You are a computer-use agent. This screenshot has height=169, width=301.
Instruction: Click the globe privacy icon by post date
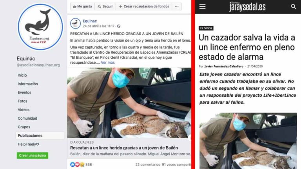pos(119,26)
